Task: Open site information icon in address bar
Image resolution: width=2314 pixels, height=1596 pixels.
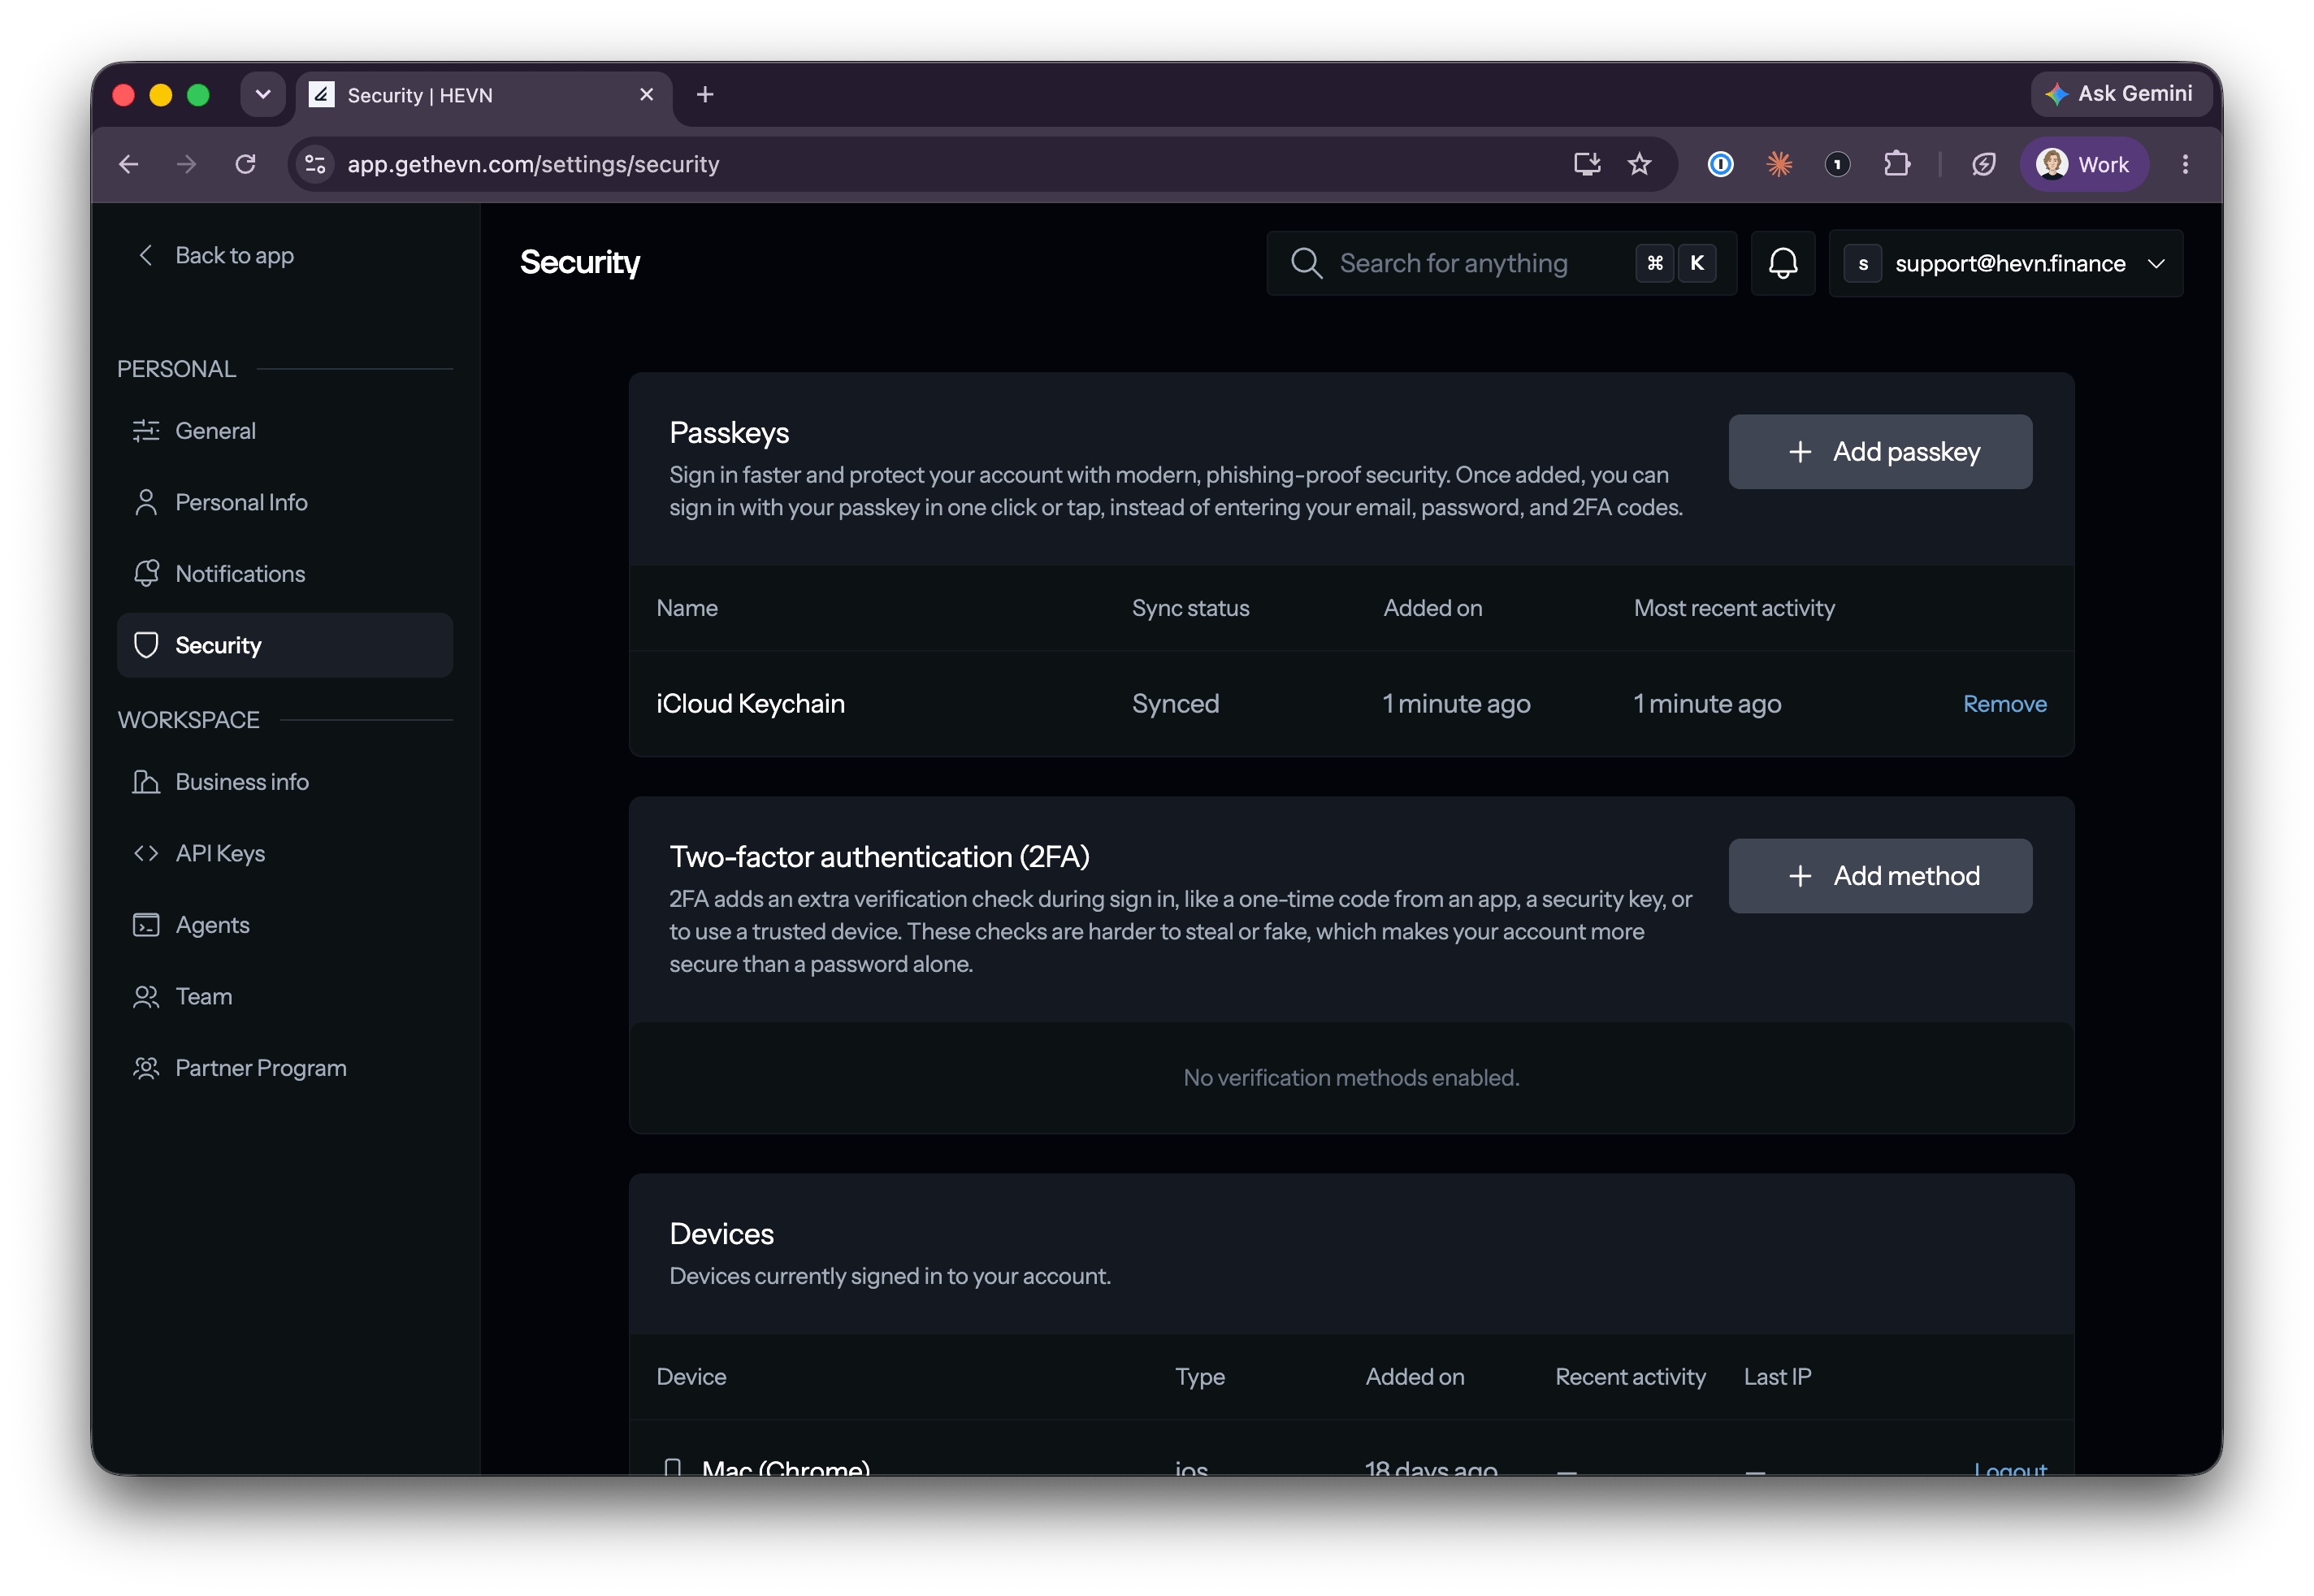Action: point(316,164)
